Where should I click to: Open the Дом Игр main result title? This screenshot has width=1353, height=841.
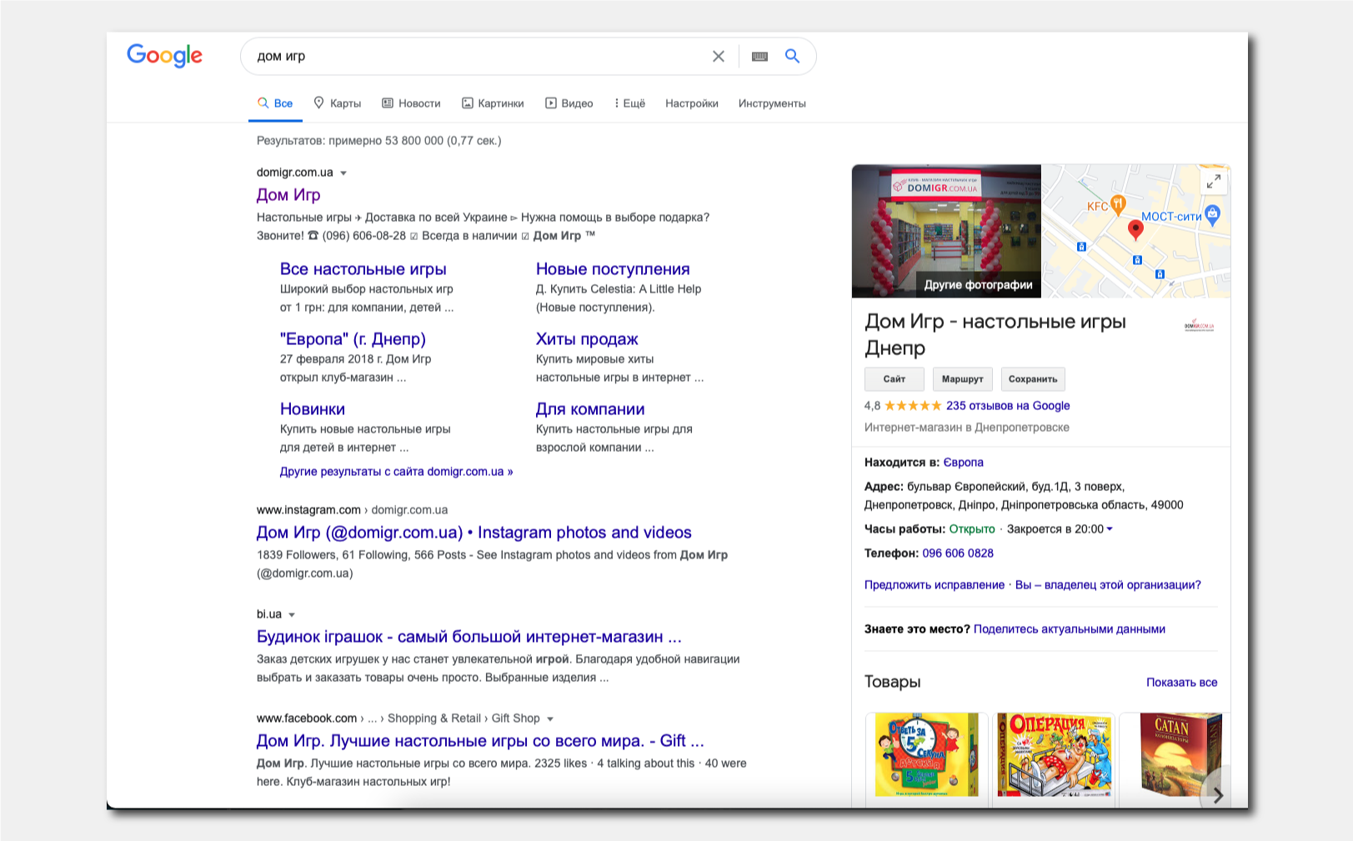[288, 195]
